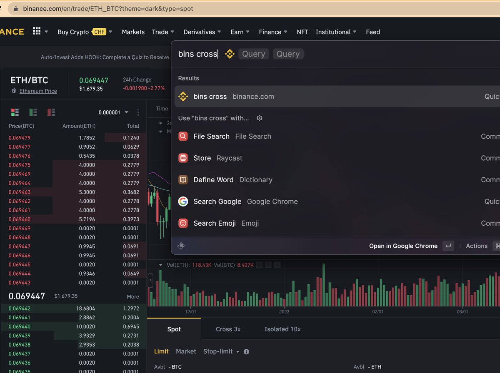This screenshot has height=373, width=500.
Task: Open the Markets page
Action: point(133,32)
